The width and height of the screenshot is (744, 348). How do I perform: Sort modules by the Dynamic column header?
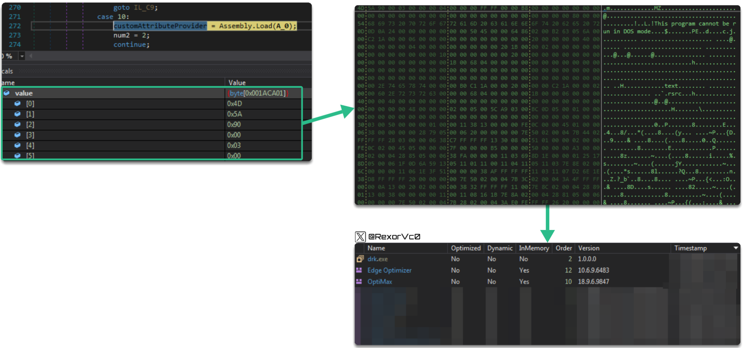point(500,248)
